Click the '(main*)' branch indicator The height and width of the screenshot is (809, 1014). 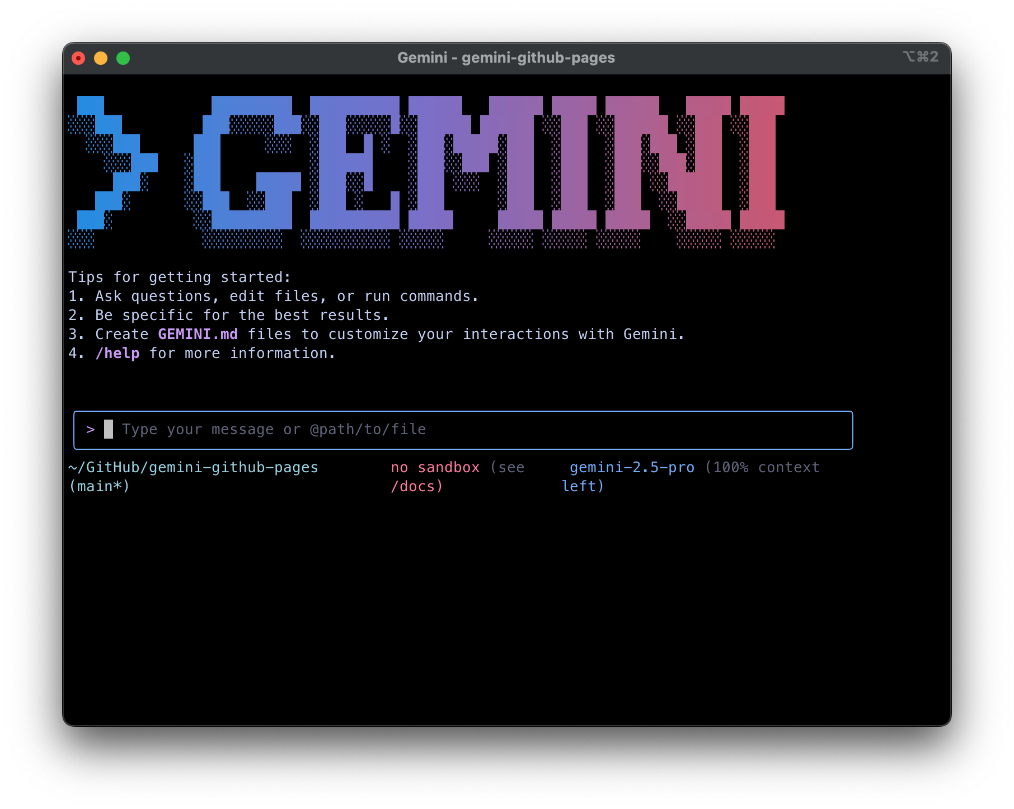(x=99, y=486)
